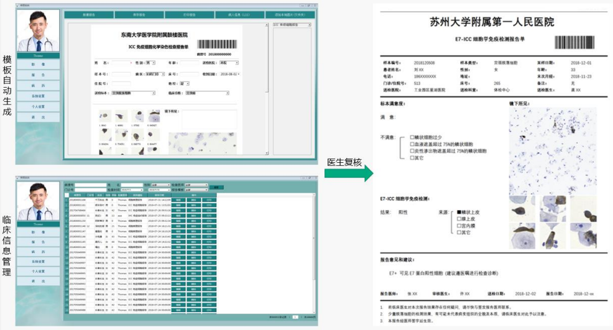Open the 性别 filter dropdown in records list

[160, 185]
